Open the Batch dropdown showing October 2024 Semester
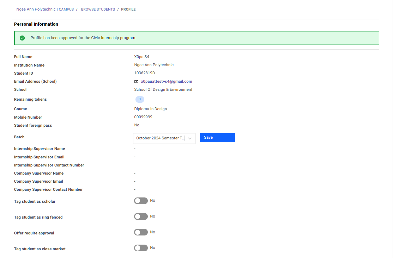Screen dimensions: 393x258 [x=160, y=138]
